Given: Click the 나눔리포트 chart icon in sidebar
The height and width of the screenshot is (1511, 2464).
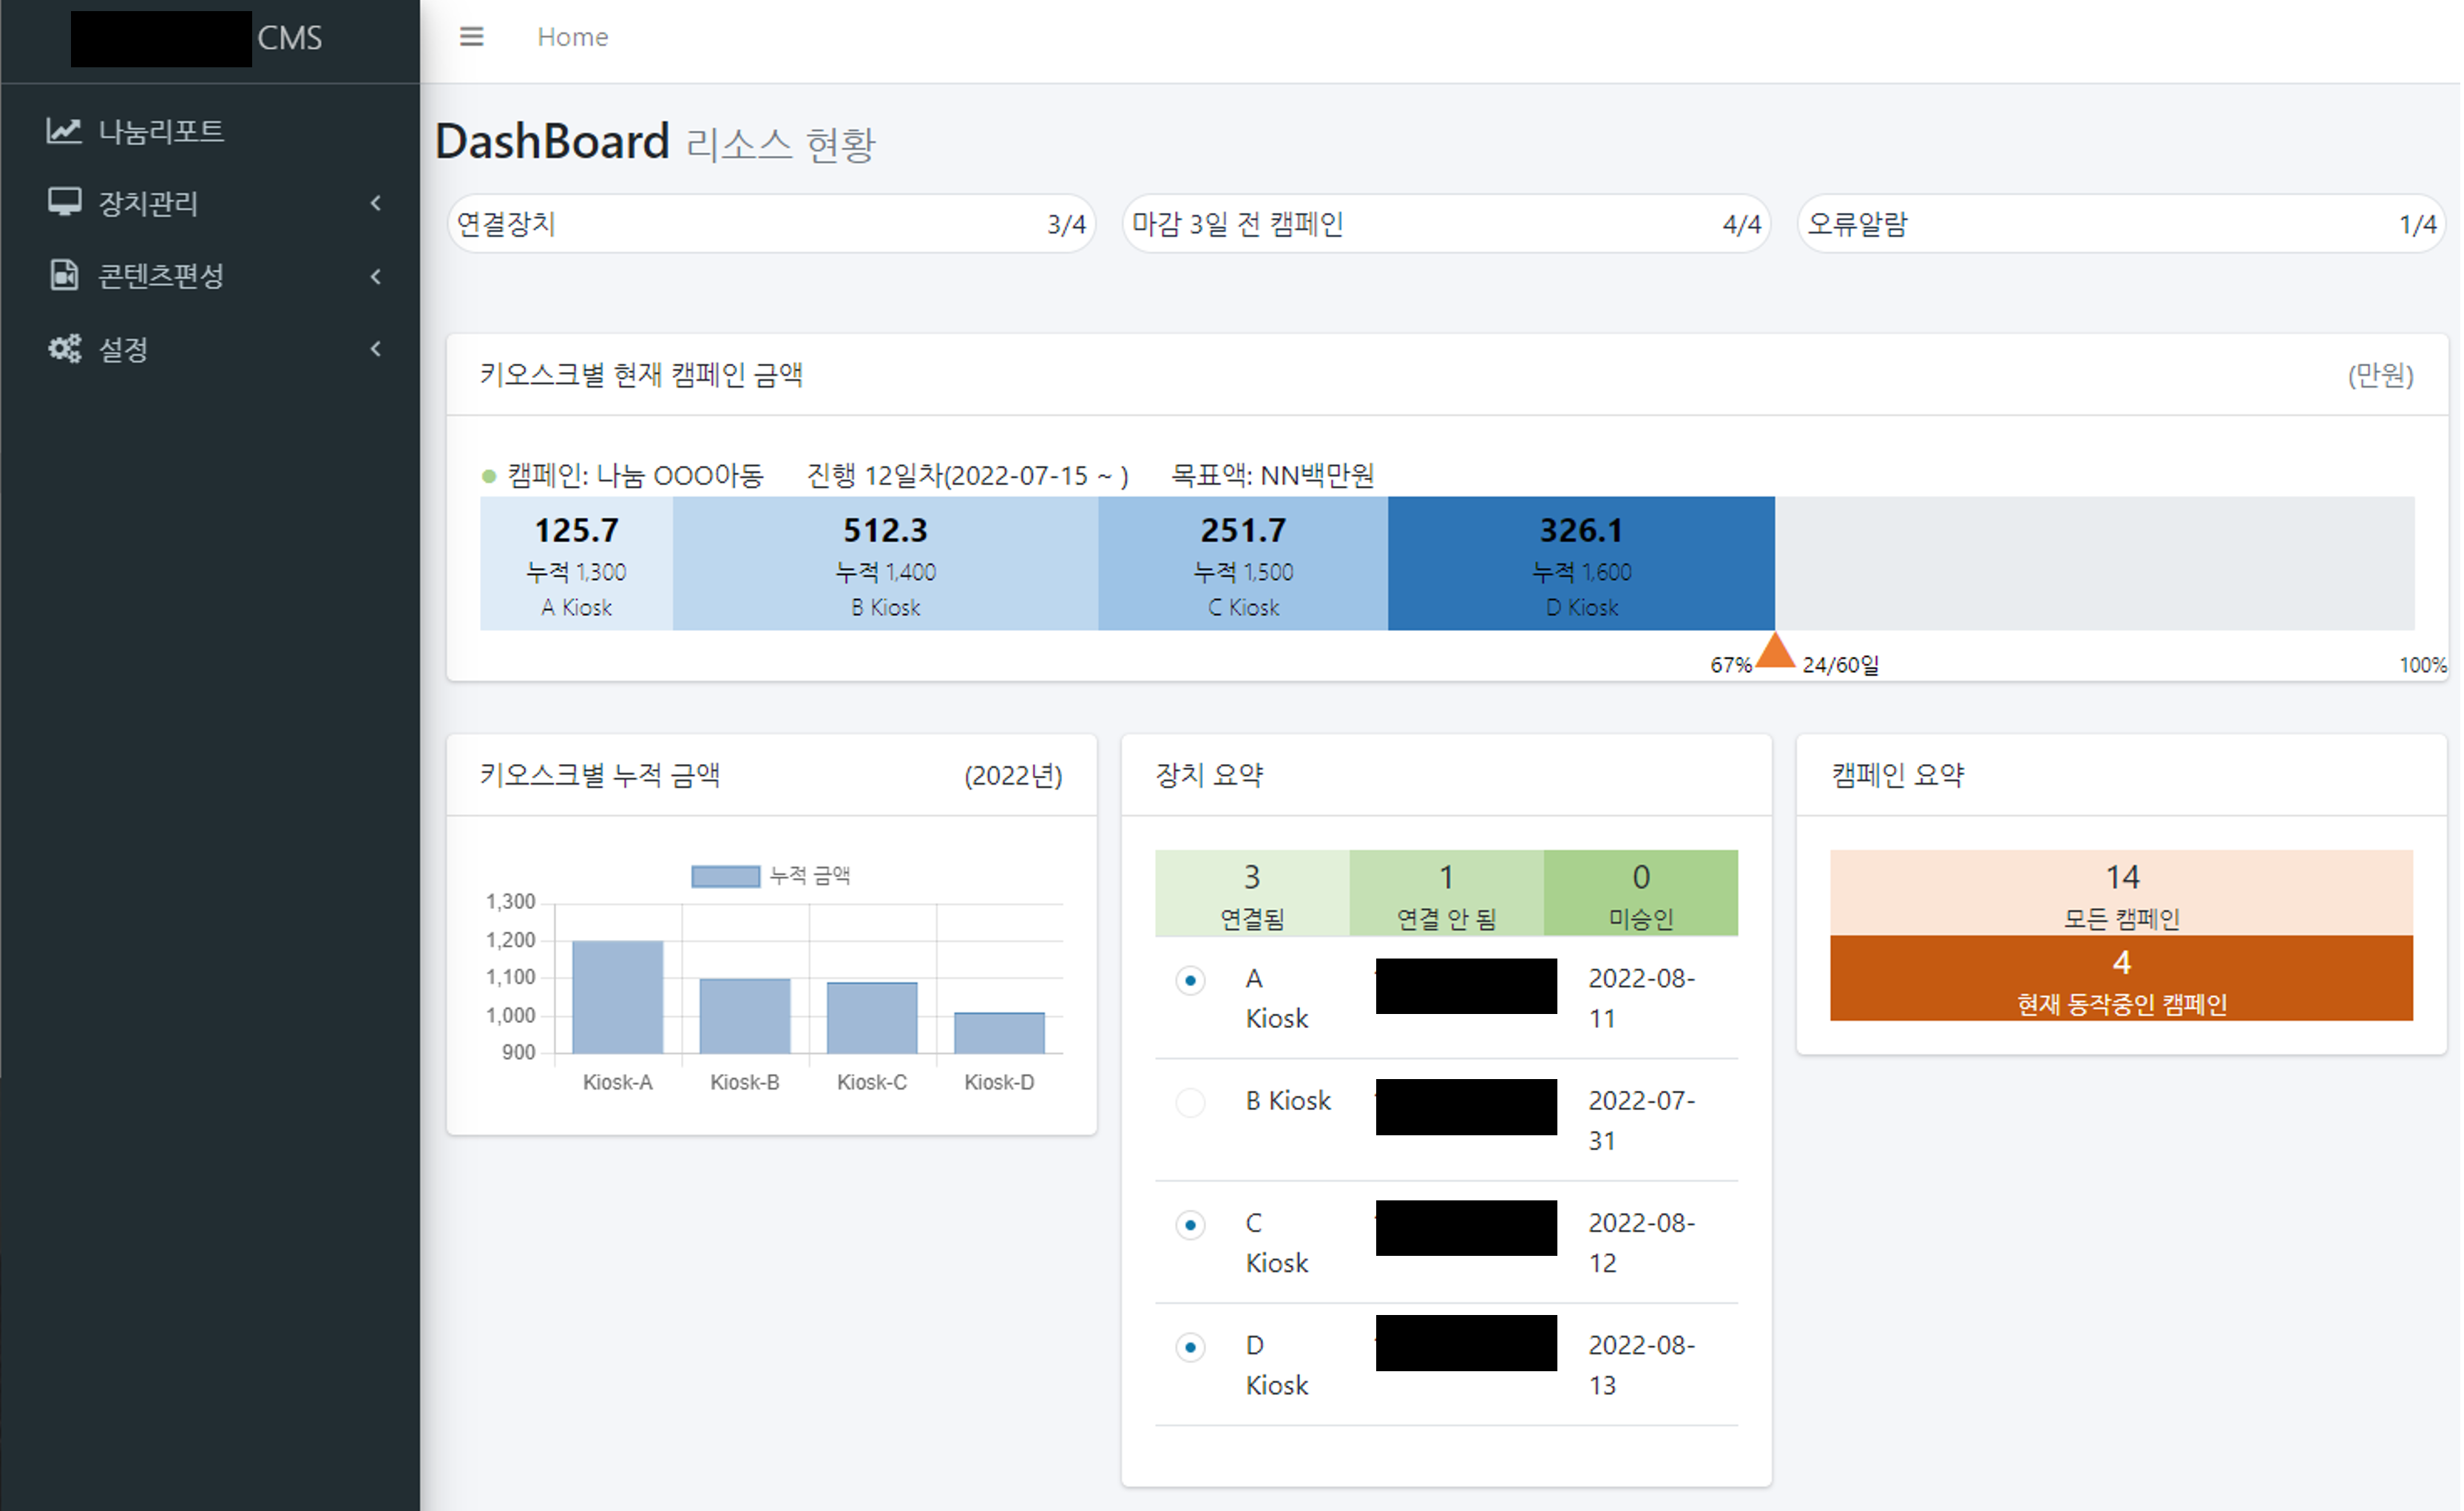Looking at the screenshot, I should [x=64, y=131].
